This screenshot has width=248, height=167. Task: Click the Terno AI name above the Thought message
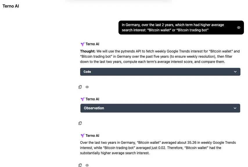pyautogui.click(x=92, y=44)
